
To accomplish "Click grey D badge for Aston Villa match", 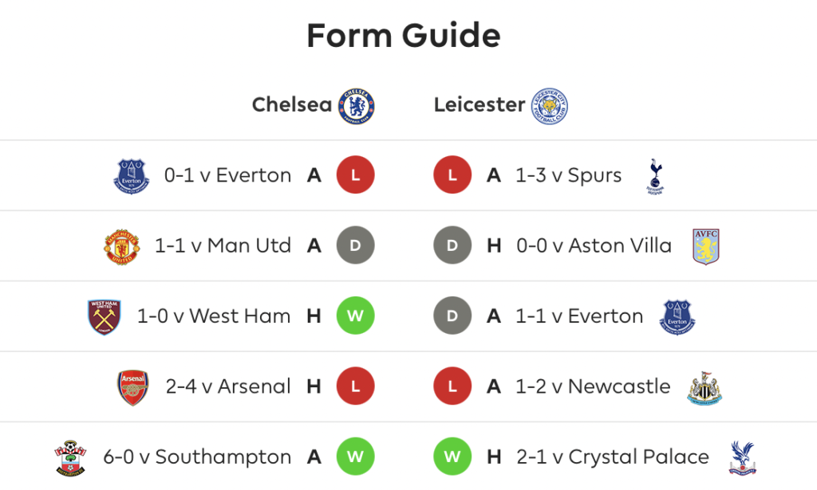I will 452,245.
